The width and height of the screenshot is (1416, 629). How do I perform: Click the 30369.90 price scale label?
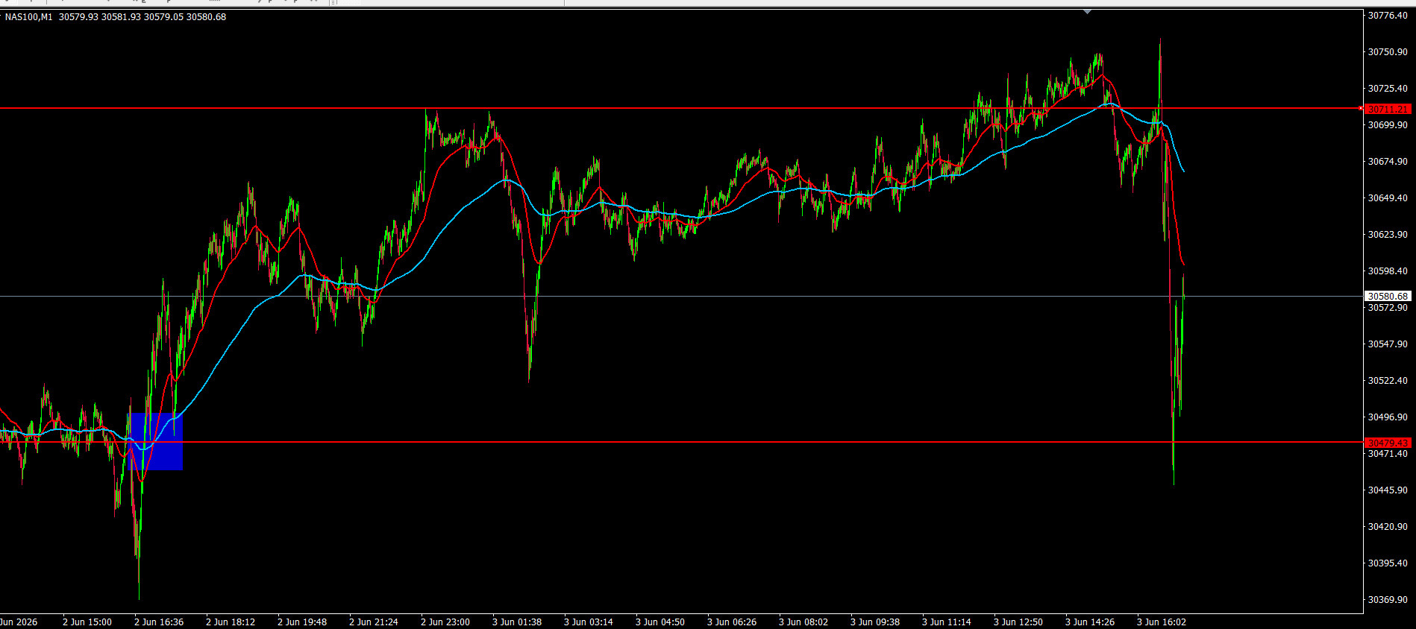(x=1388, y=599)
